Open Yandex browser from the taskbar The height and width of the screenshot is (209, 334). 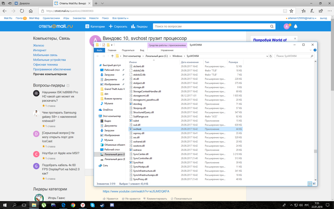tap(83, 205)
